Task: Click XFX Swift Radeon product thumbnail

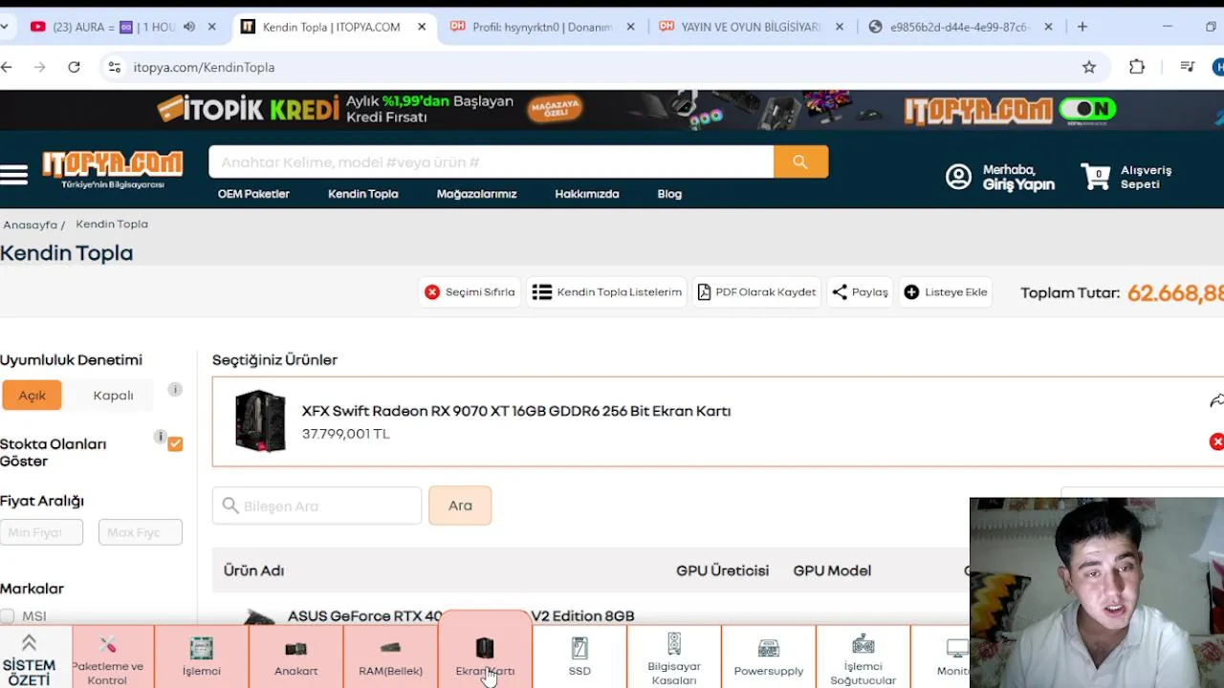Action: (260, 420)
